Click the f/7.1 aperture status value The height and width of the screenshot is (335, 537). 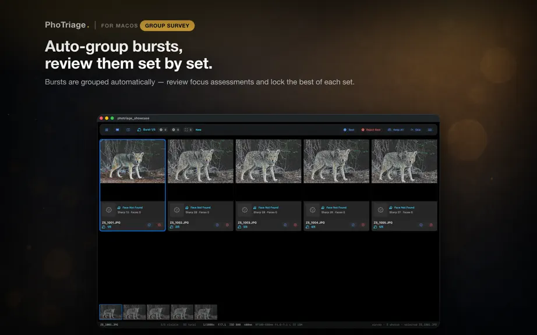[x=221, y=325]
